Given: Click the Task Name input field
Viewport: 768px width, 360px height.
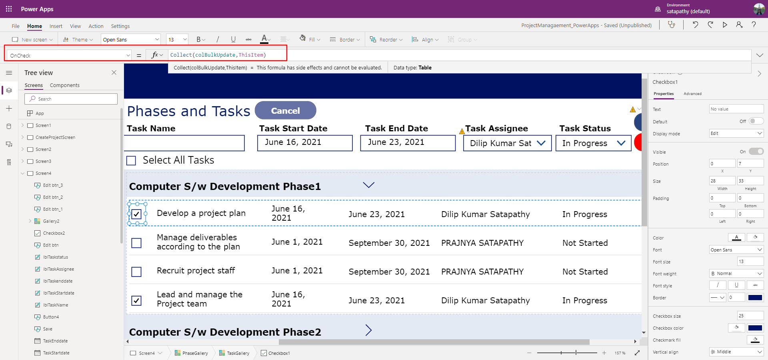Looking at the screenshot, I should point(184,143).
